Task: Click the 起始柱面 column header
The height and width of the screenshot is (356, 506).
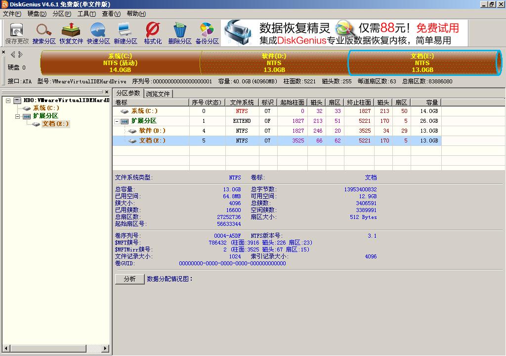Action: click(292, 103)
